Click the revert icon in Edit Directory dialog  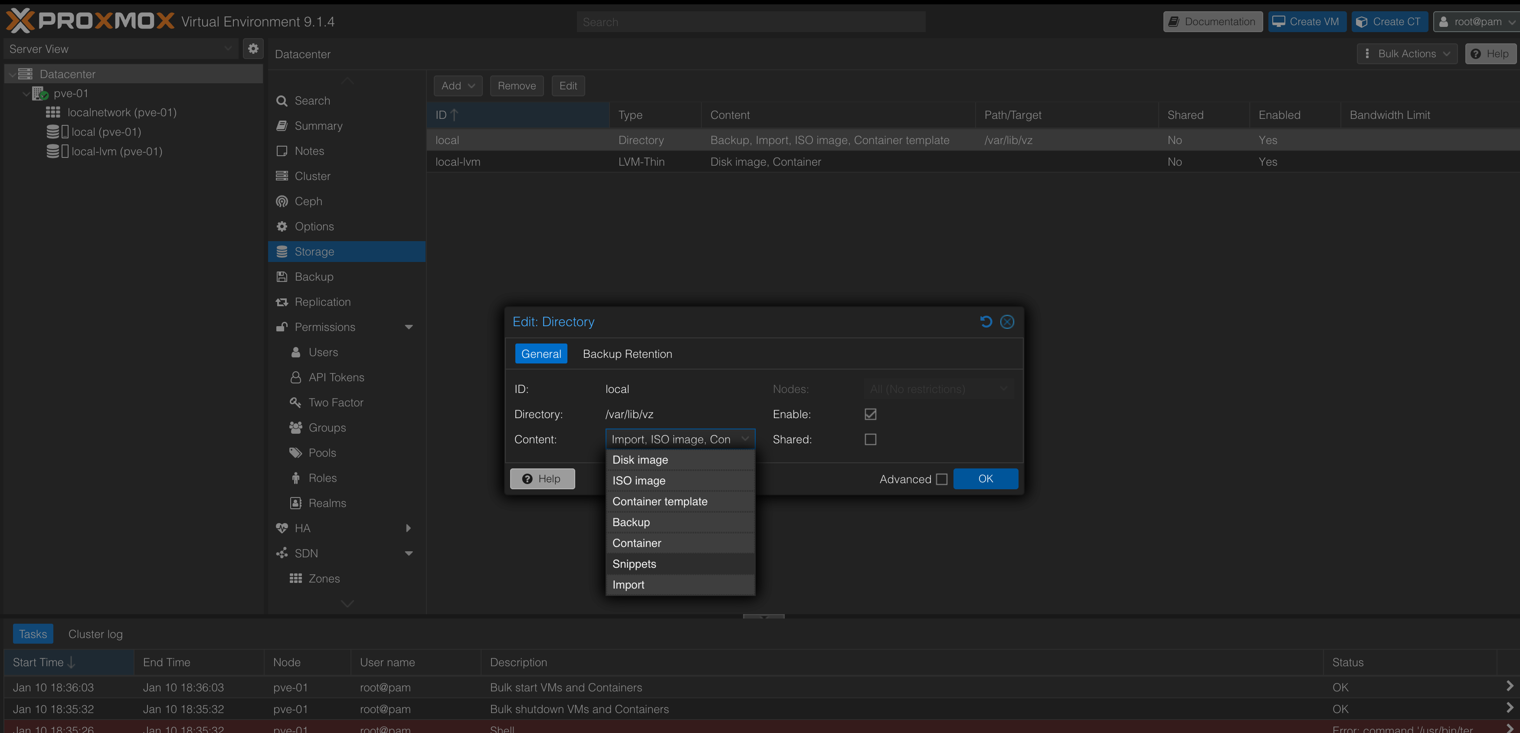coord(986,322)
